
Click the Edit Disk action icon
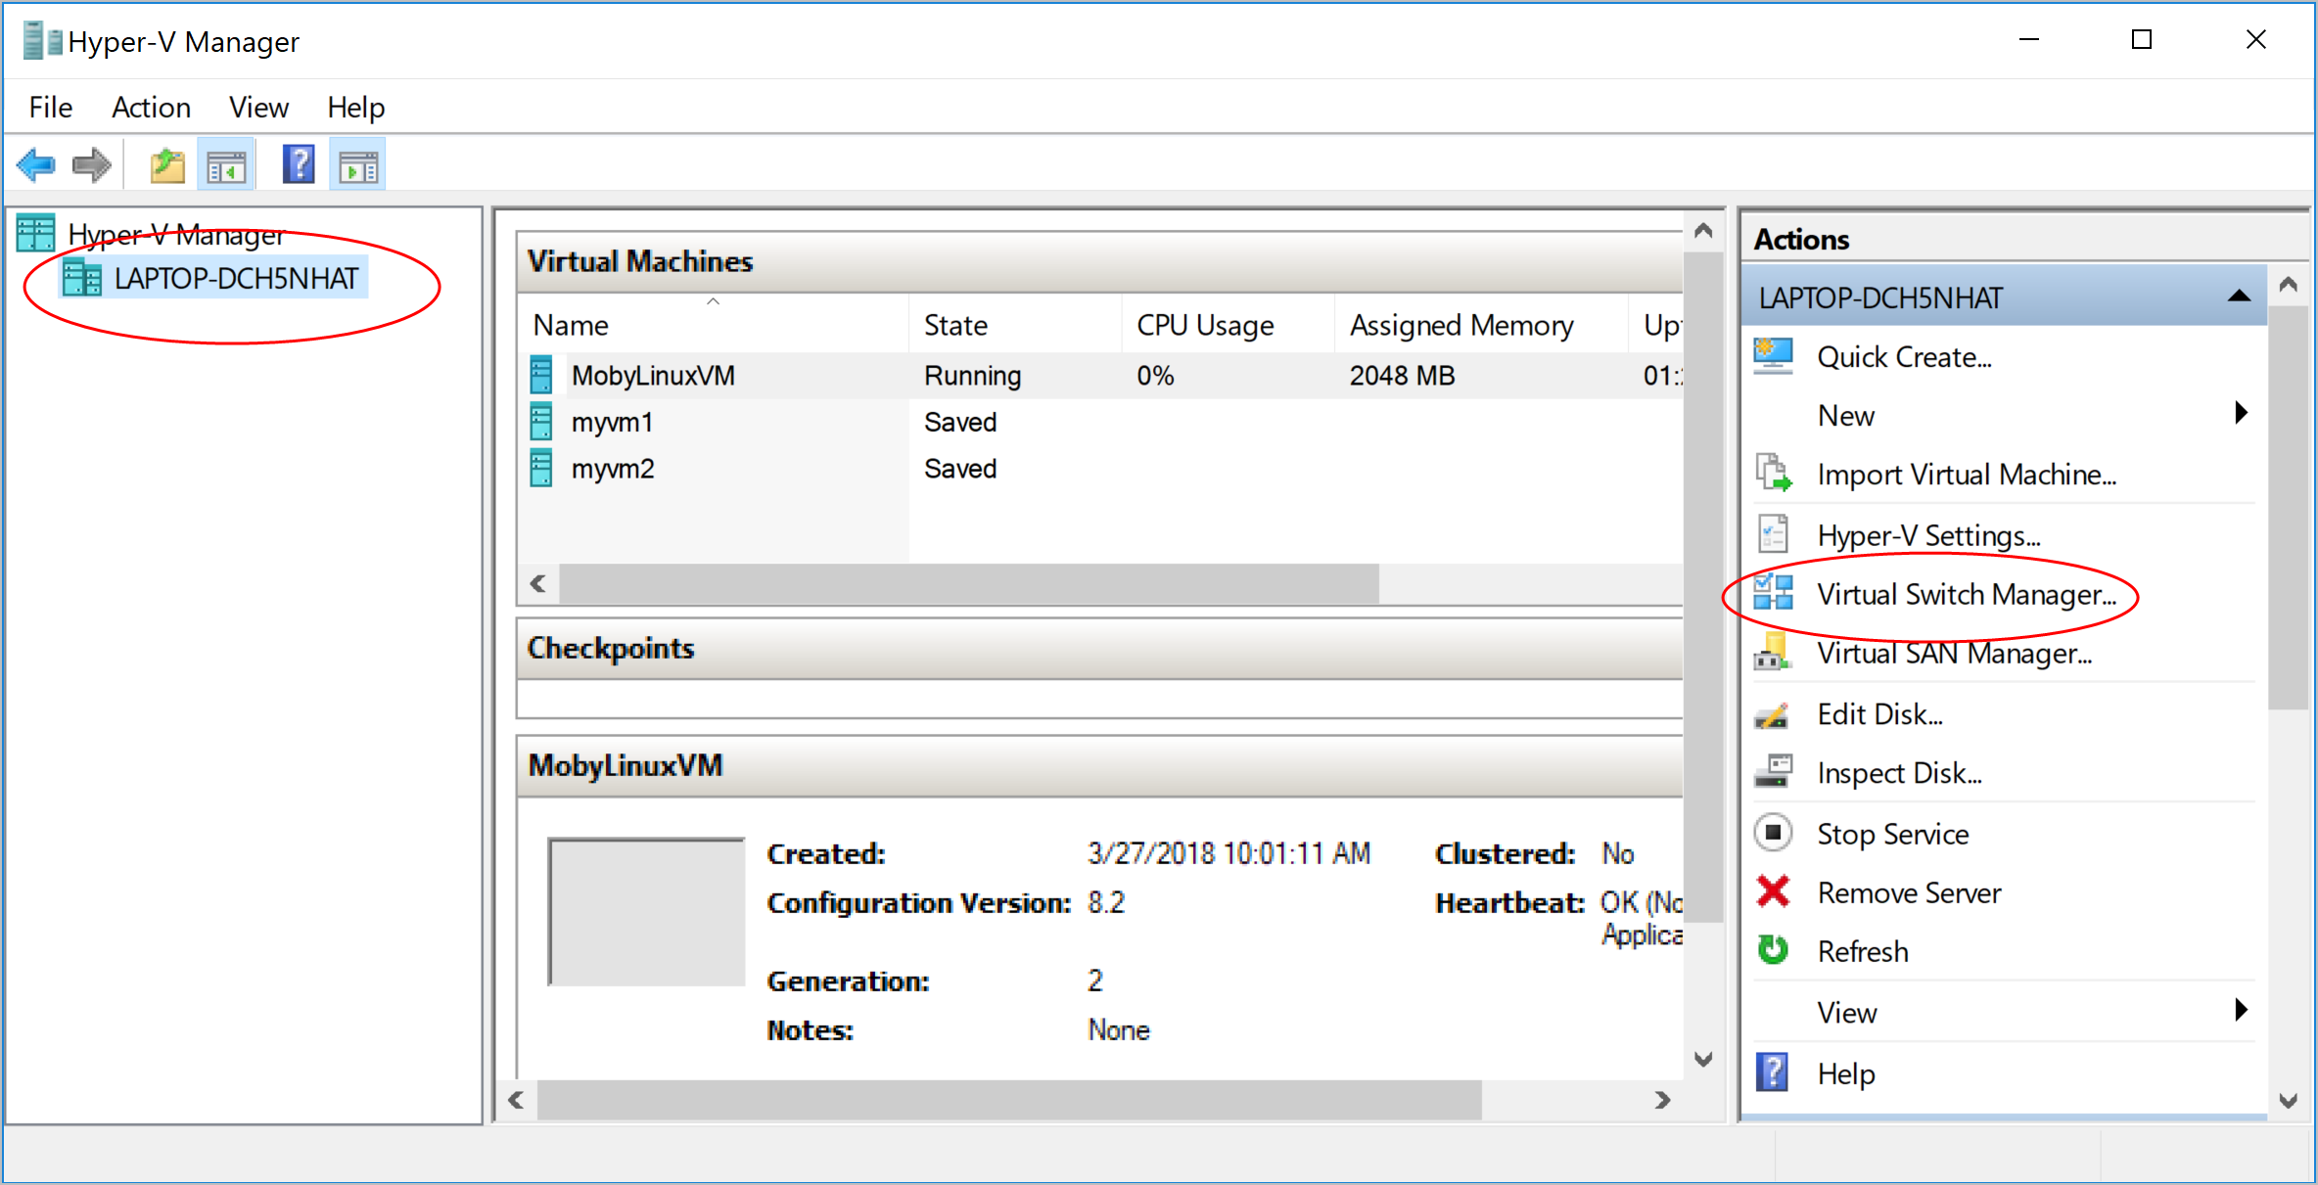(x=1773, y=713)
